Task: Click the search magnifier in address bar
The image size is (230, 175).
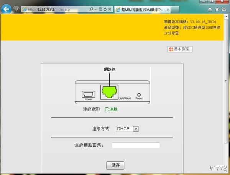Action: click(x=90, y=9)
